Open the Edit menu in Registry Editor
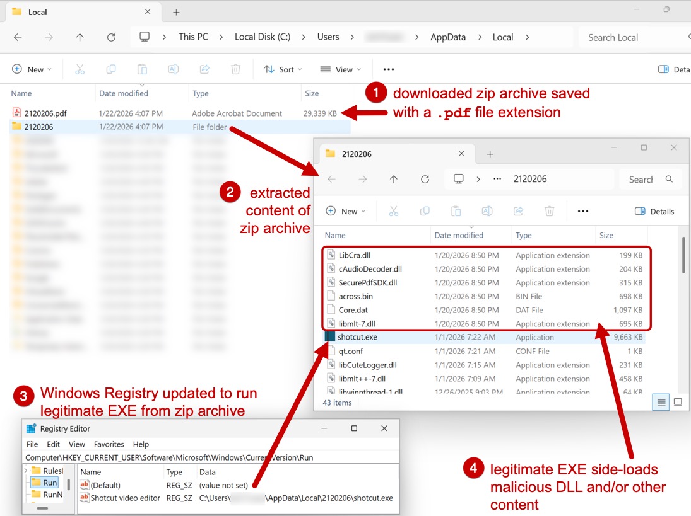 coord(54,444)
